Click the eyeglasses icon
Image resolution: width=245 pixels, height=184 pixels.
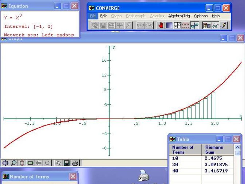click(215, 25)
